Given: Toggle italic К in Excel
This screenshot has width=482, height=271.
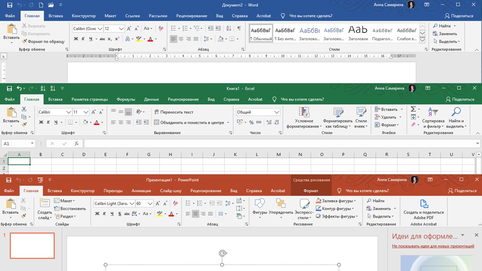Looking at the screenshot, I should [x=47, y=122].
